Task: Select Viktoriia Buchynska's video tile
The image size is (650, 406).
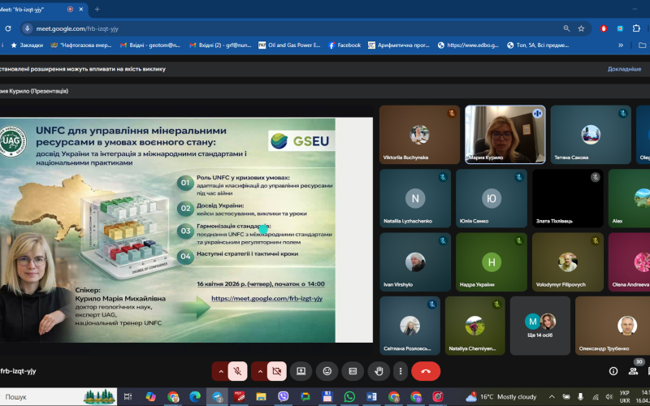Action: click(419, 135)
